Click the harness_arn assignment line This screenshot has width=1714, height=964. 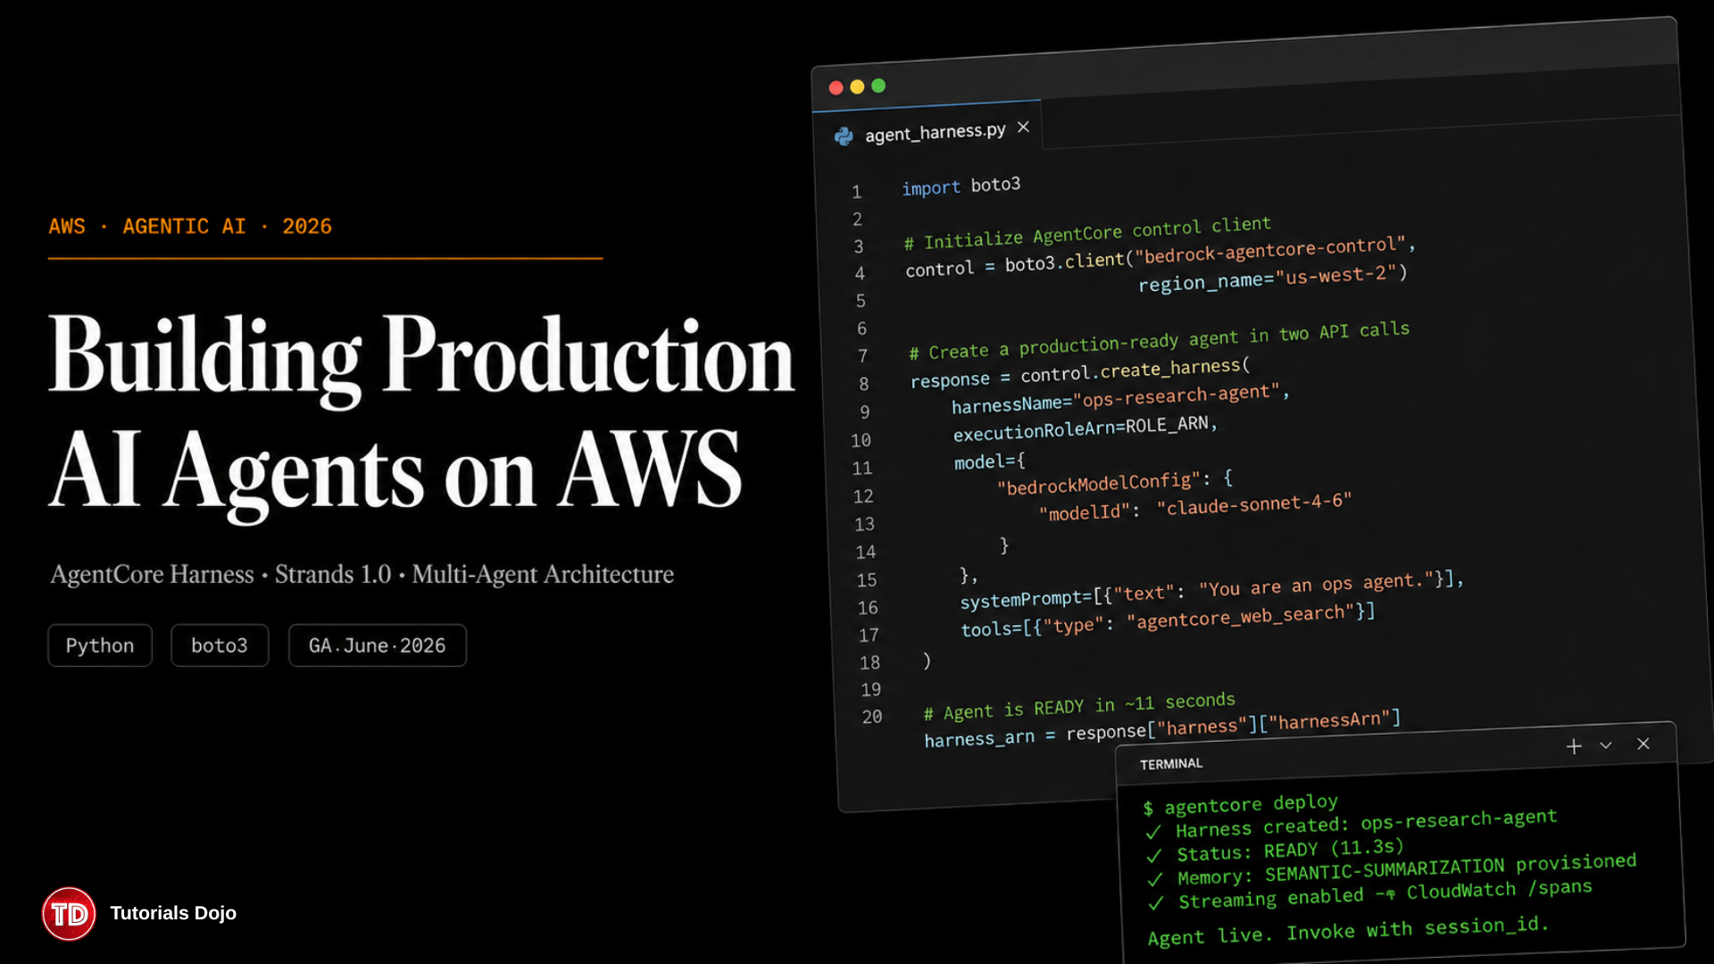(1162, 729)
